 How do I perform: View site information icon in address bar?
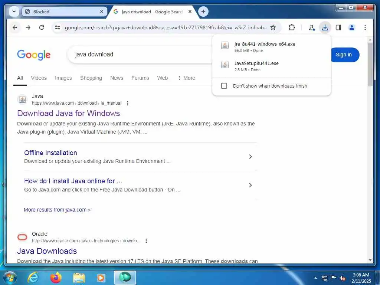[58, 27]
